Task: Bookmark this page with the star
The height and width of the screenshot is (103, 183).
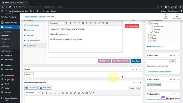Action: pos(162,7)
